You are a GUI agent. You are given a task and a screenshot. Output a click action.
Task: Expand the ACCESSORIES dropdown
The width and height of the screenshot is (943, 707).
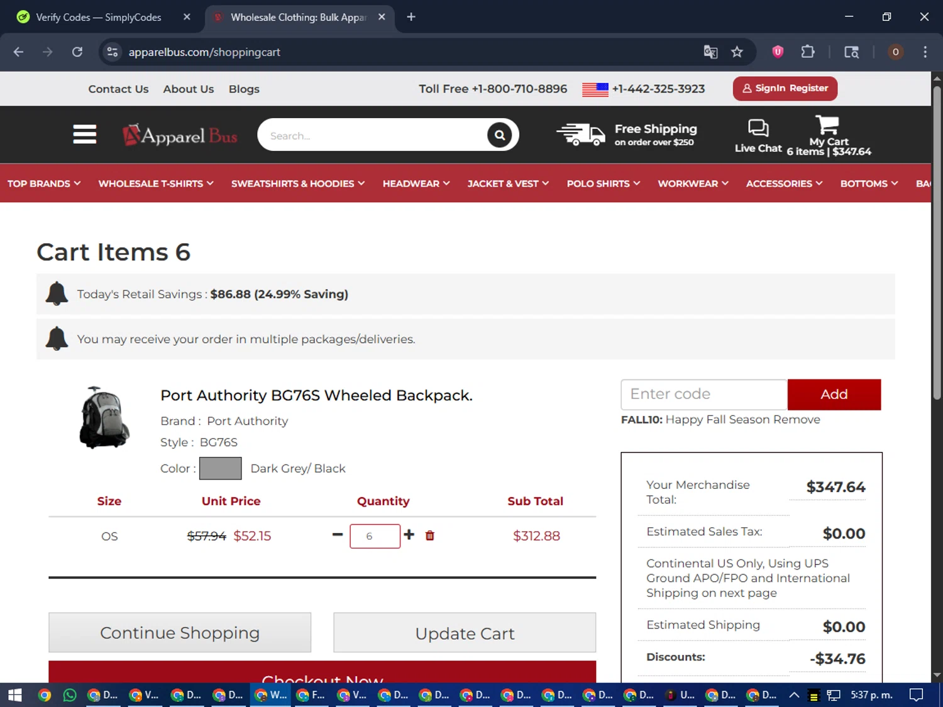(785, 184)
